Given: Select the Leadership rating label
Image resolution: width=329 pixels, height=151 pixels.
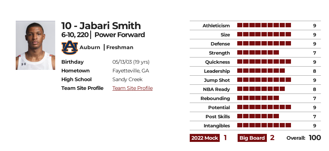Looking at the screenshot, I should click(x=217, y=71).
